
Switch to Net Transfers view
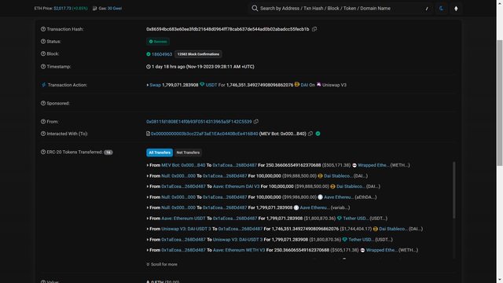click(x=188, y=153)
